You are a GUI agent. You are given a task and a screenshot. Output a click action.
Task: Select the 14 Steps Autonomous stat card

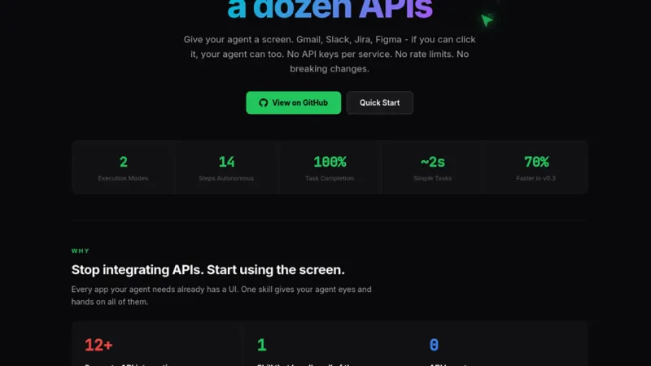point(226,168)
